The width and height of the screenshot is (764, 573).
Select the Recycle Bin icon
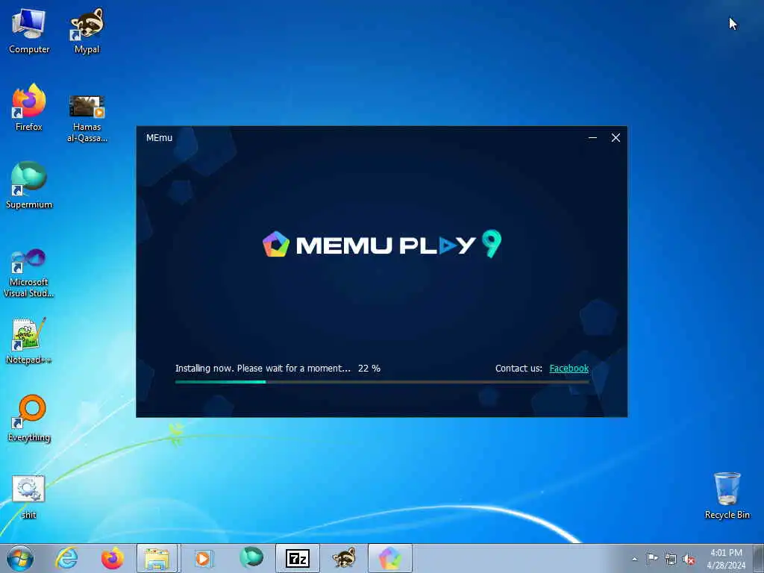click(727, 496)
